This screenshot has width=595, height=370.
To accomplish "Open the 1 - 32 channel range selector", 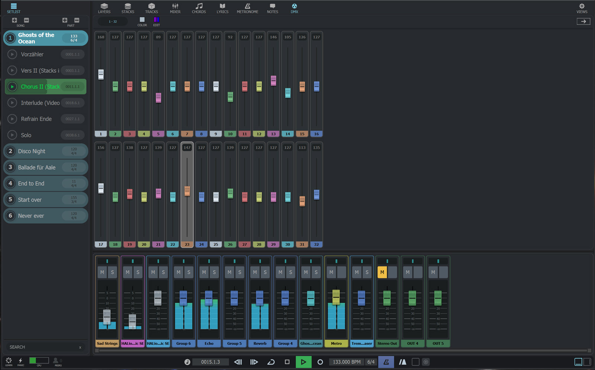I will (x=113, y=22).
